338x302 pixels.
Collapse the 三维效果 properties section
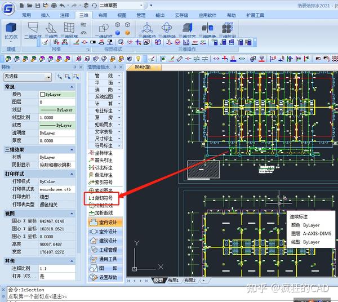pyautogui.click(x=72, y=150)
